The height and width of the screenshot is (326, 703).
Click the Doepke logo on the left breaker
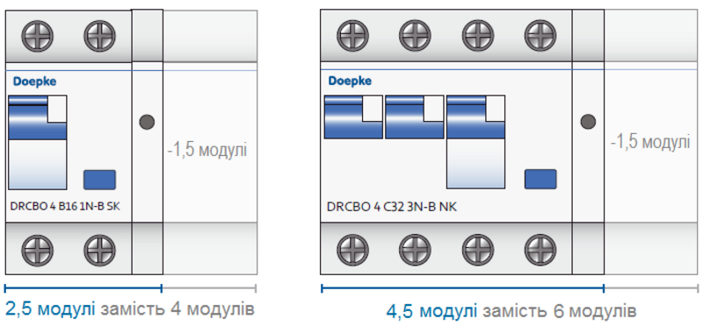35,81
